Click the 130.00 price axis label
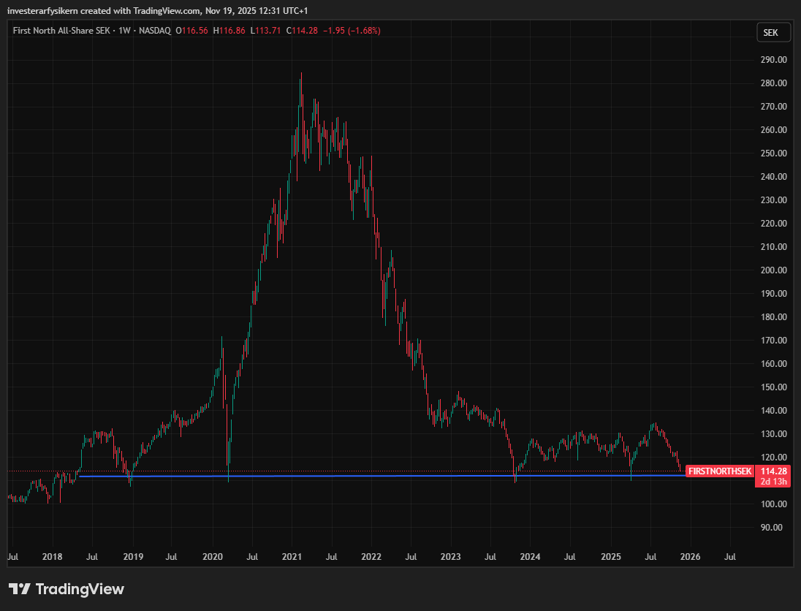Viewport: 801px width, 611px height. point(773,433)
